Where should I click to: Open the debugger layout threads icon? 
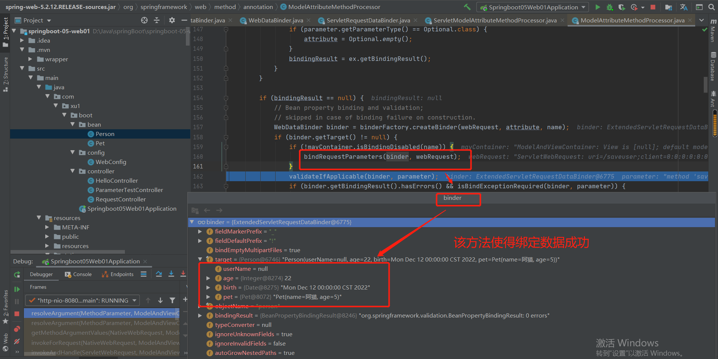144,274
